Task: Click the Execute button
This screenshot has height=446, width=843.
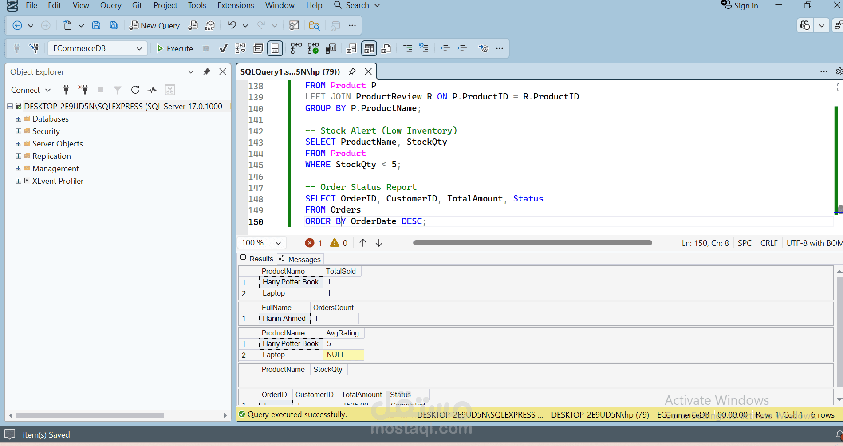Action: (175, 48)
